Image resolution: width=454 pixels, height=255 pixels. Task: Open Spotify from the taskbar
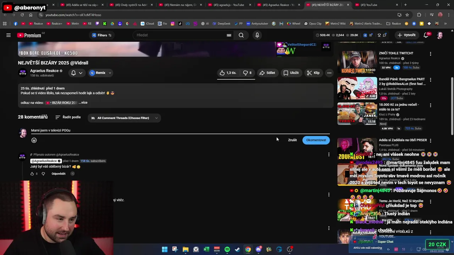click(227, 249)
